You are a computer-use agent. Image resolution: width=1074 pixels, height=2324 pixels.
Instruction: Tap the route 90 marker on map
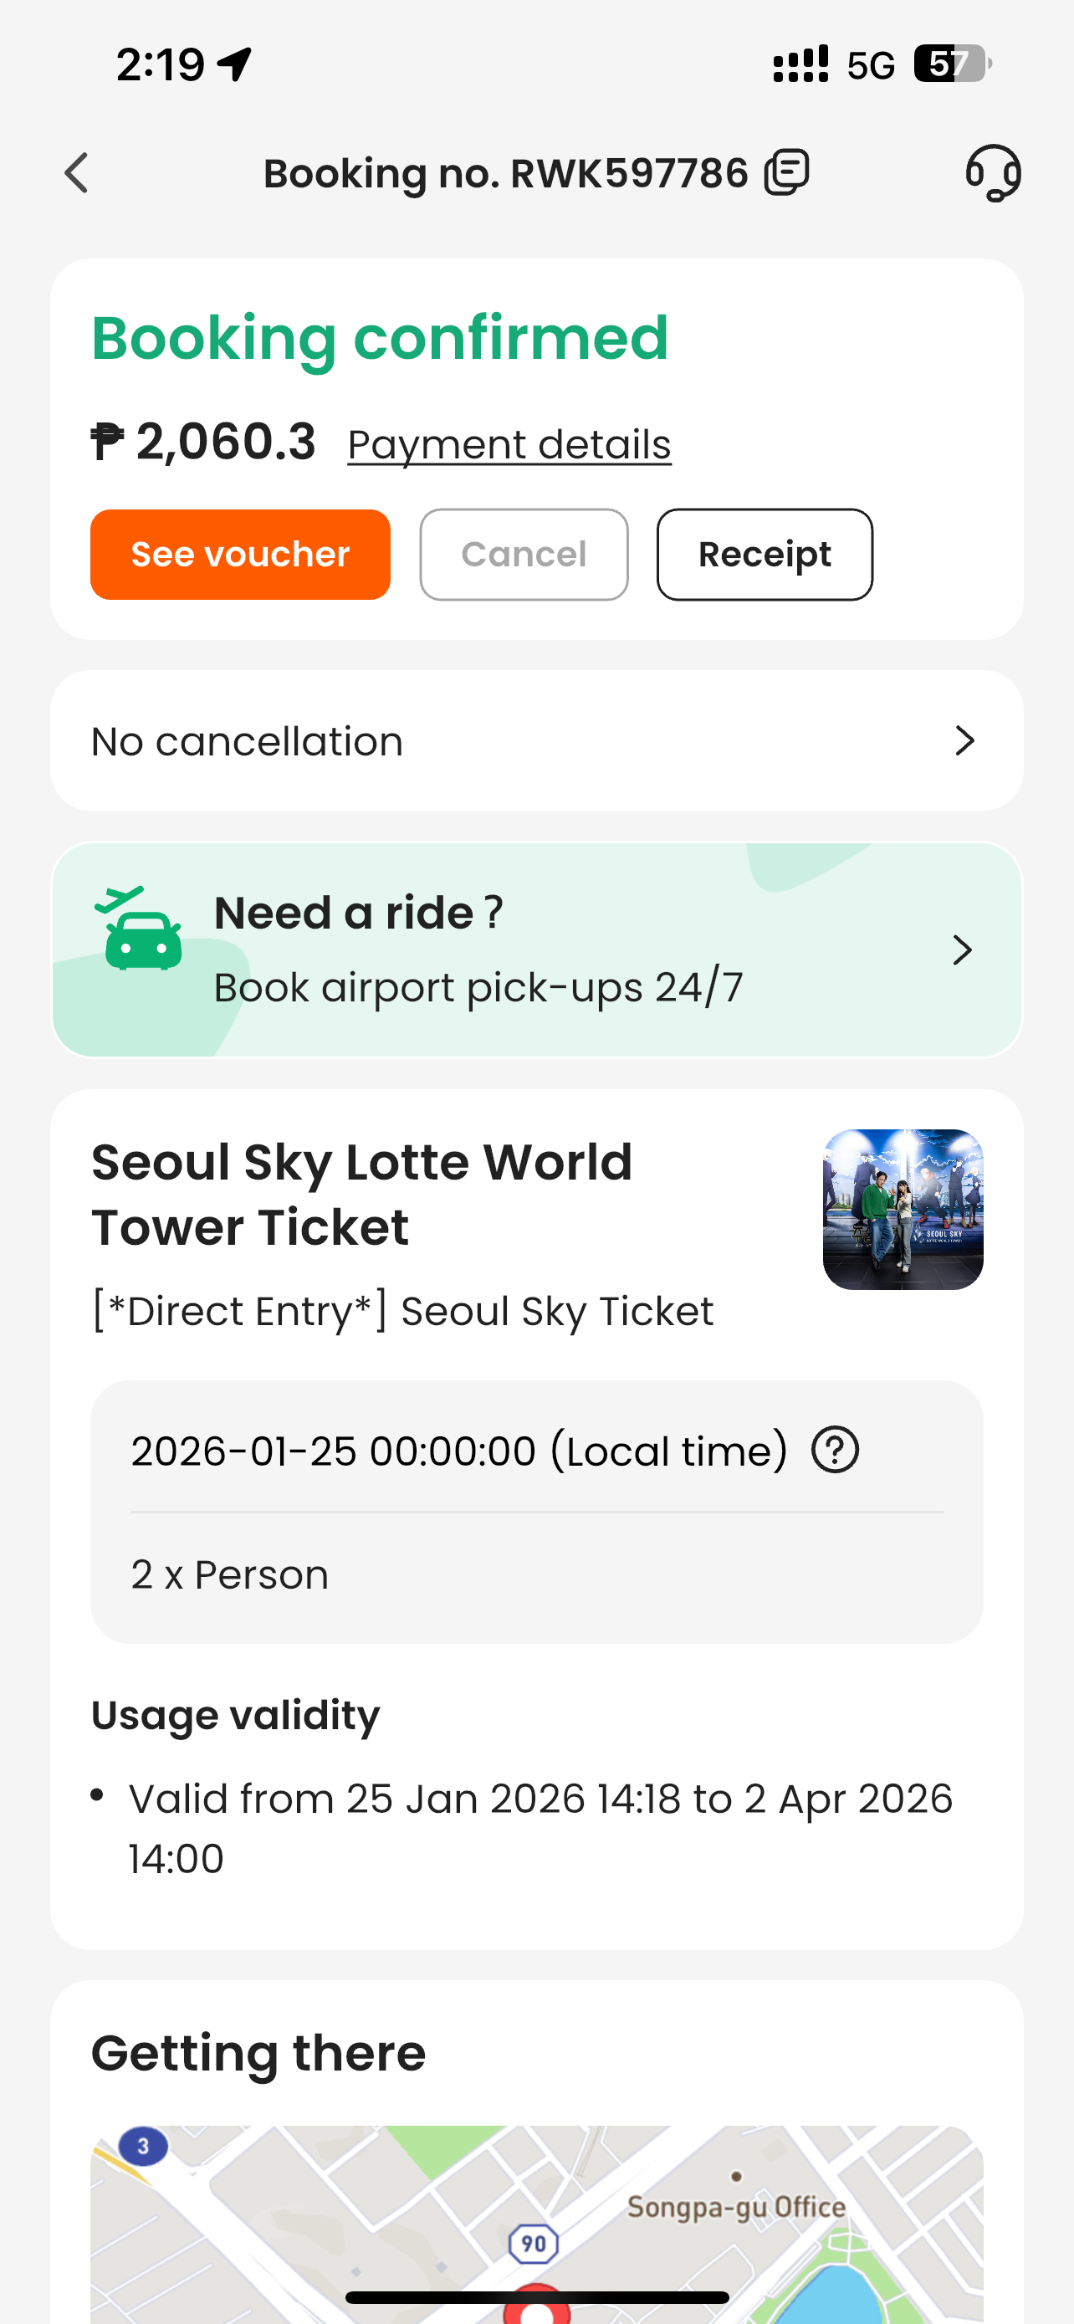pos(534,2243)
